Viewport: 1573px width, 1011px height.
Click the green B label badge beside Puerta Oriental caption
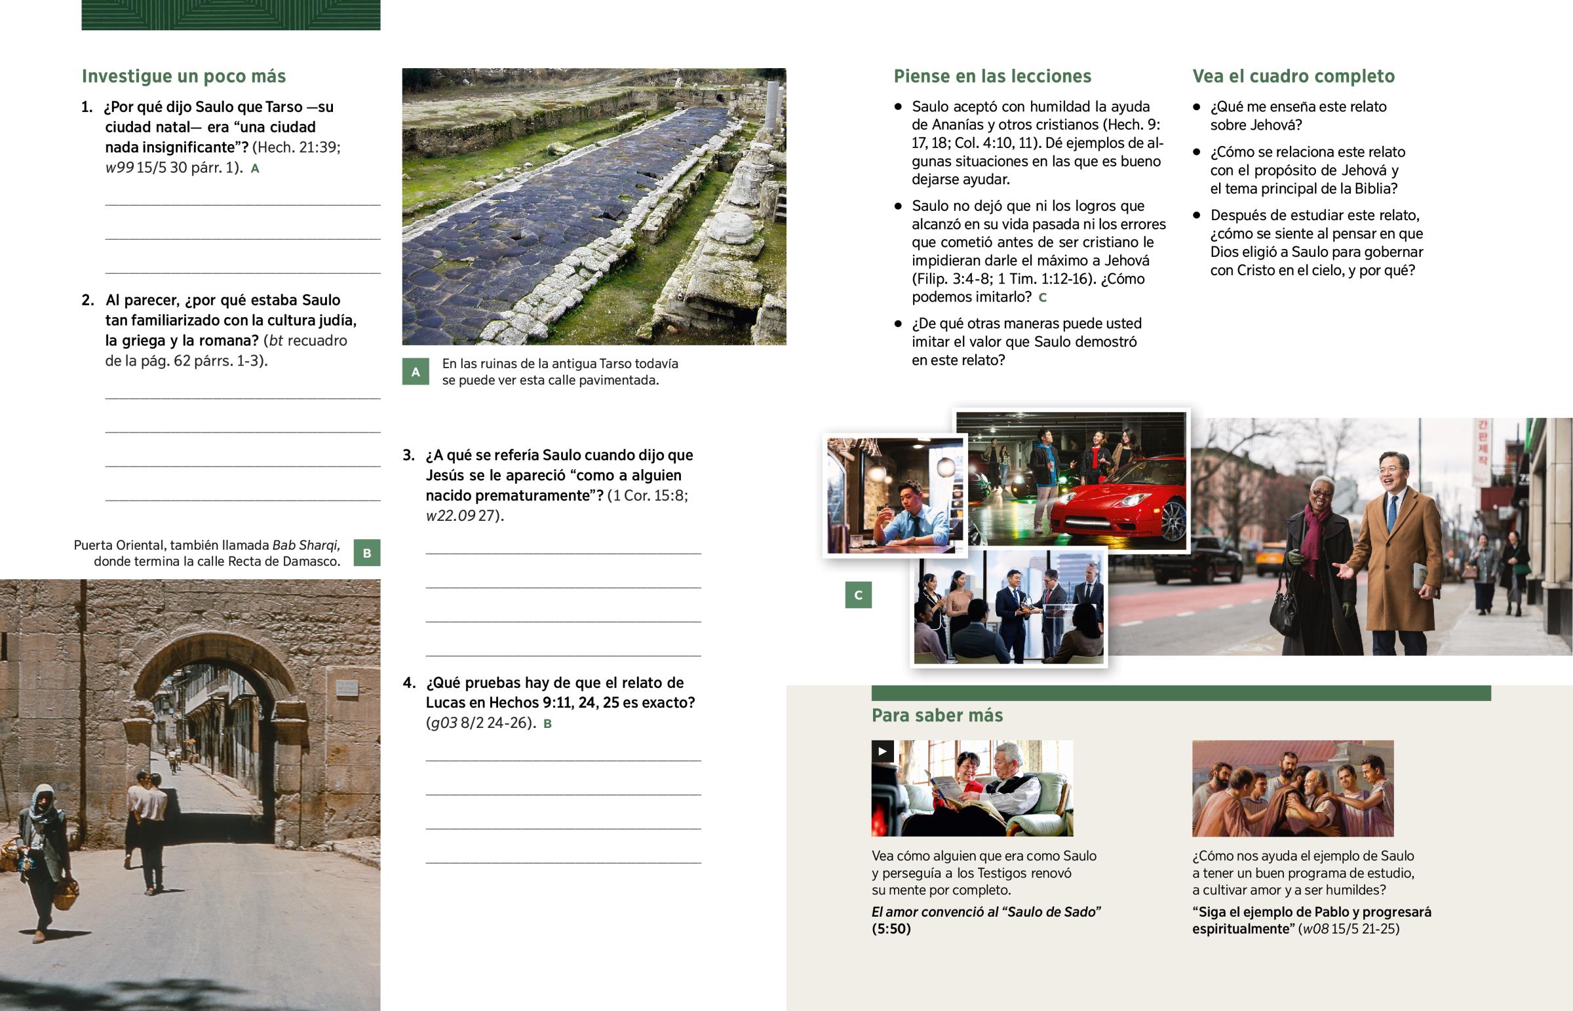tap(366, 553)
